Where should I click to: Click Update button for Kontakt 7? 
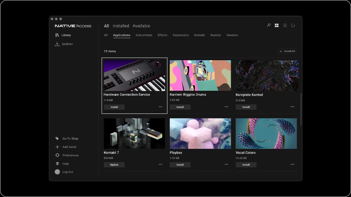click(x=114, y=165)
